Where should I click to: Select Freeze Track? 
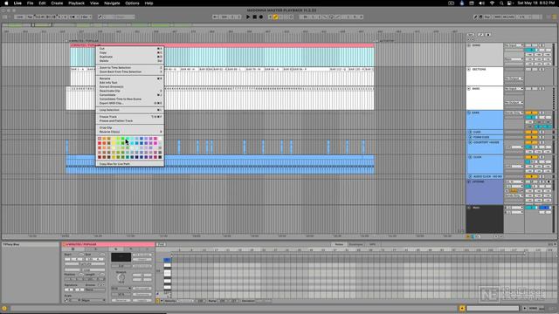click(x=130, y=117)
